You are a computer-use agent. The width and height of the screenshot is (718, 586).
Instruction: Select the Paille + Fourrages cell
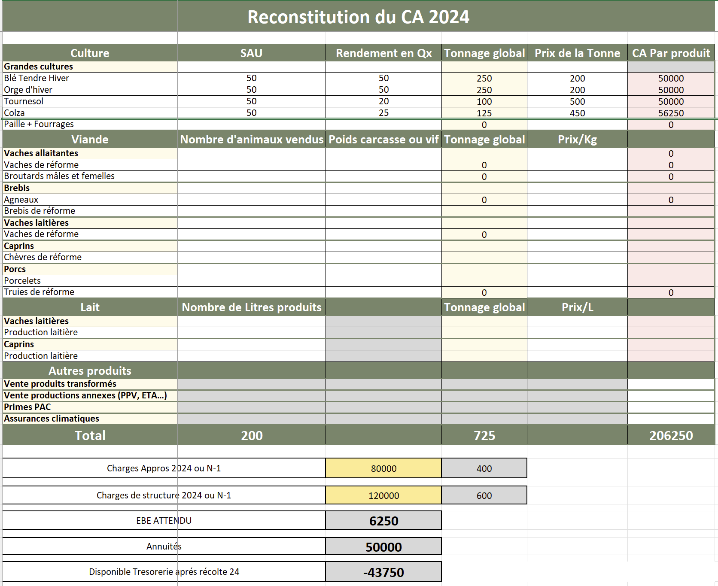click(90, 124)
